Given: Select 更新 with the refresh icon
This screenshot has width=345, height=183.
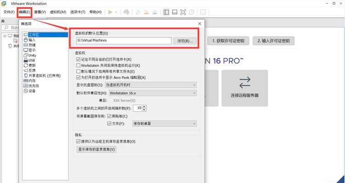Looking at the screenshot, I should click(29, 65).
